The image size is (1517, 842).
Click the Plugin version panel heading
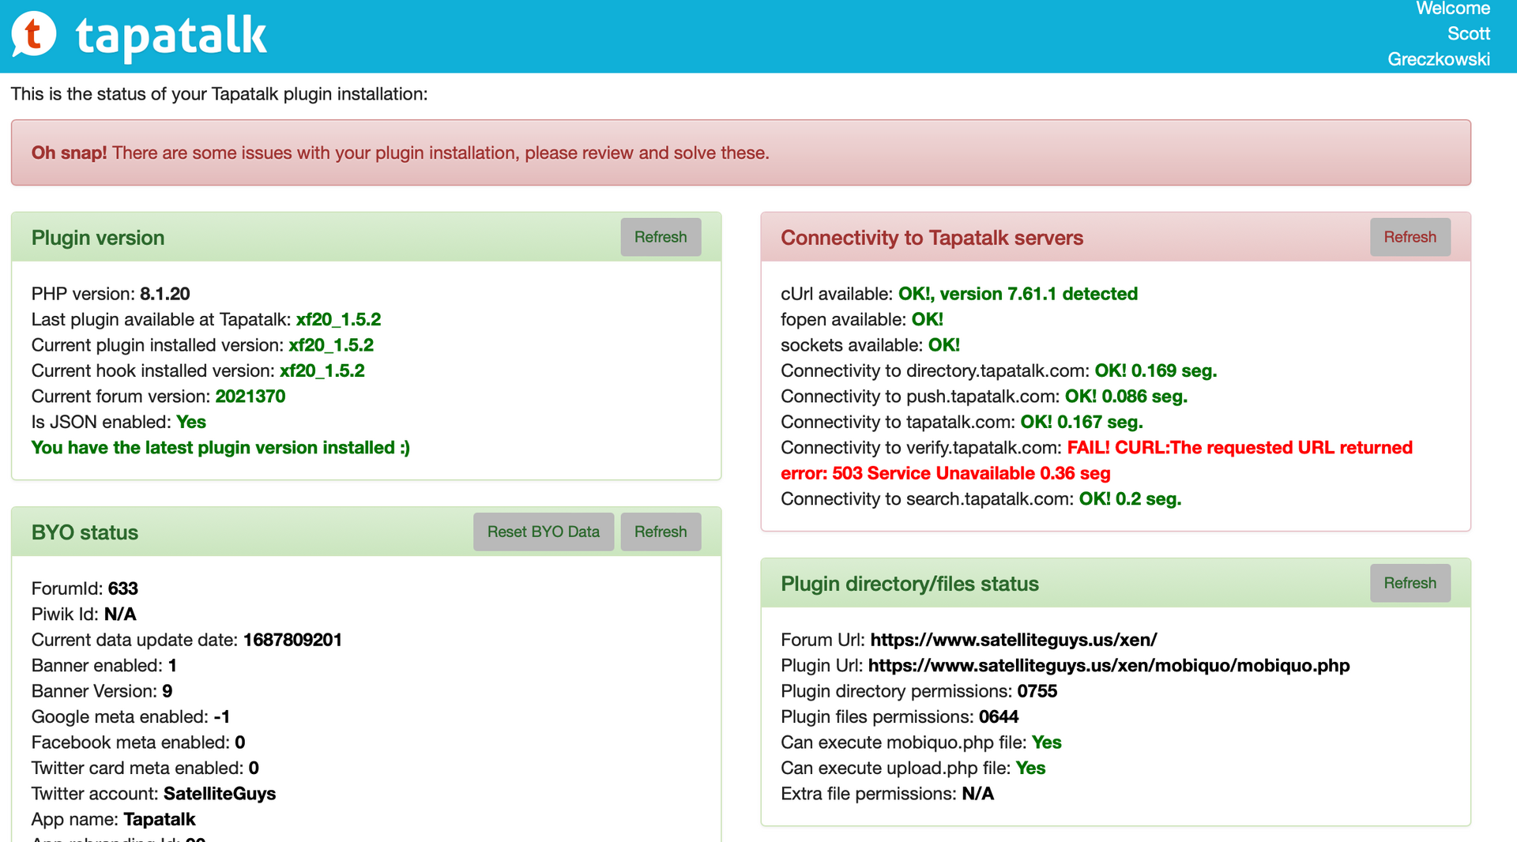point(98,238)
